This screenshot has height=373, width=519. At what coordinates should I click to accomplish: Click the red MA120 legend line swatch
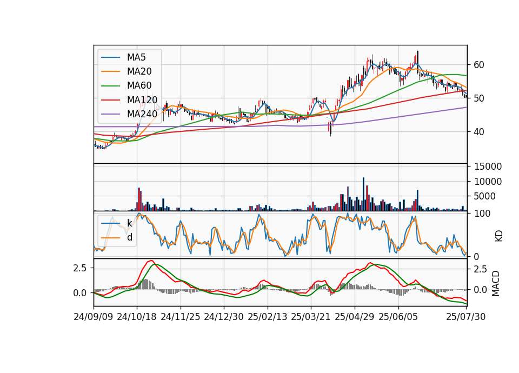pos(110,100)
